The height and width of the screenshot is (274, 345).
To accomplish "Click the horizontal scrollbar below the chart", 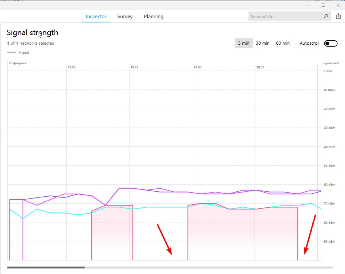I will (x=46, y=267).
